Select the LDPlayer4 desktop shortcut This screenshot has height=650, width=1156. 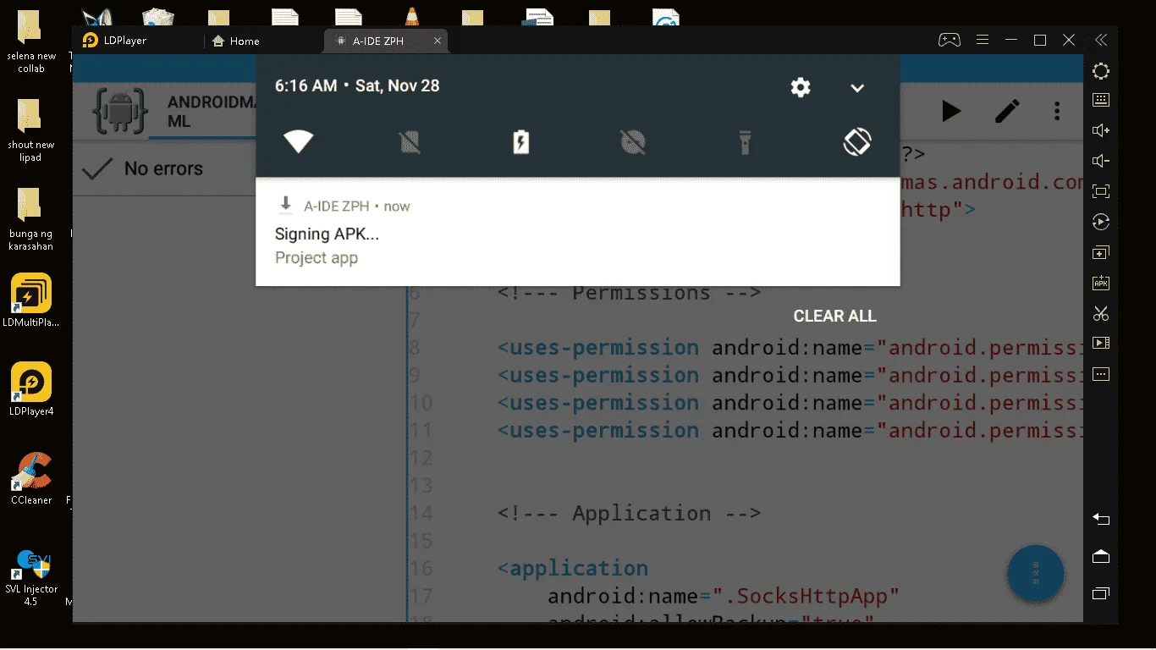click(x=31, y=390)
